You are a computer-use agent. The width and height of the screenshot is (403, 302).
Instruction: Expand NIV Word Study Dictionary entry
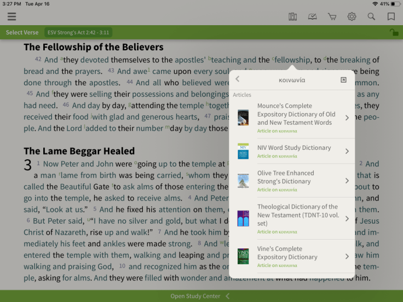point(347,151)
